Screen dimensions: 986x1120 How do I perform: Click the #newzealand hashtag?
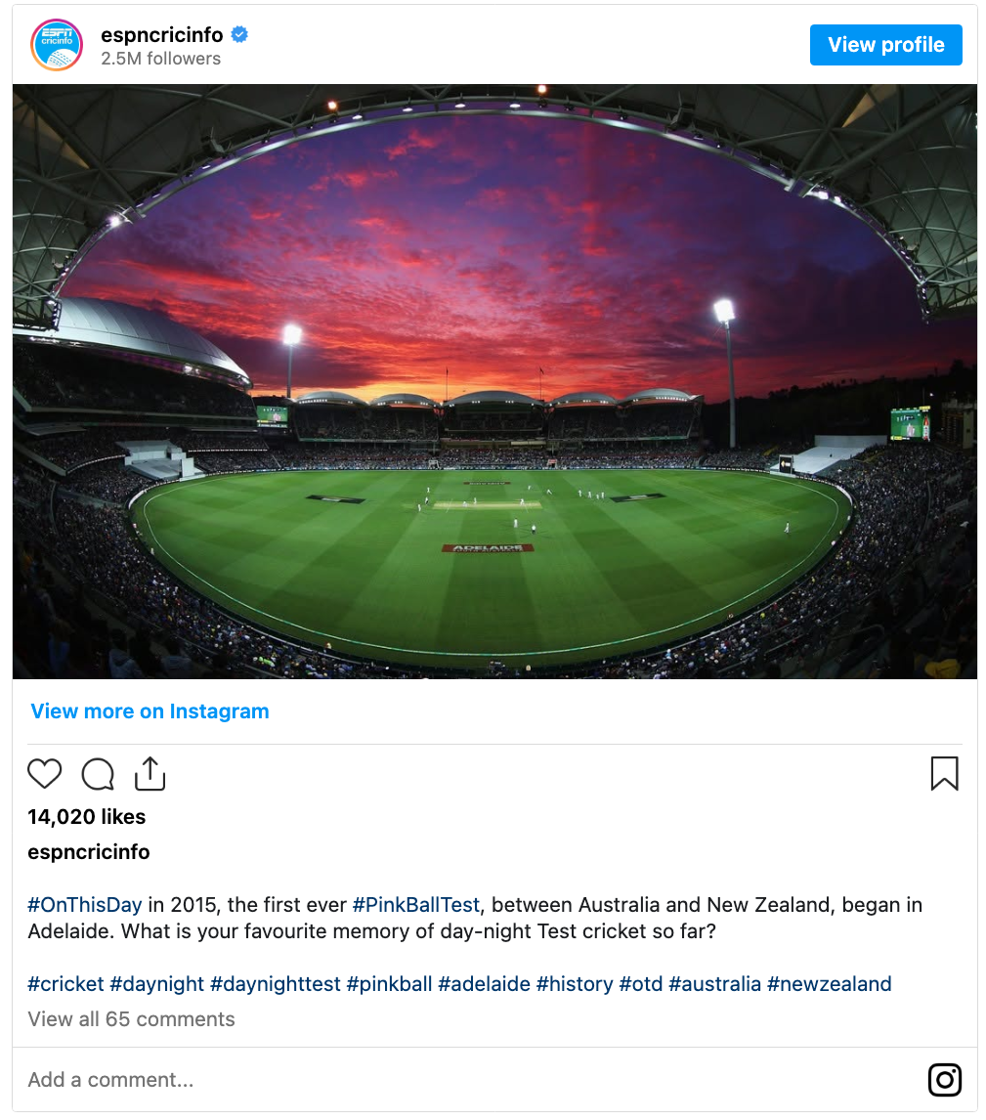pyautogui.click(x=829, y=984)
